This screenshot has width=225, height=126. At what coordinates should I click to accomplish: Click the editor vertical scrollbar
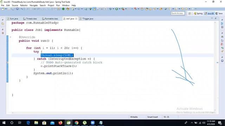pos(215,66)
